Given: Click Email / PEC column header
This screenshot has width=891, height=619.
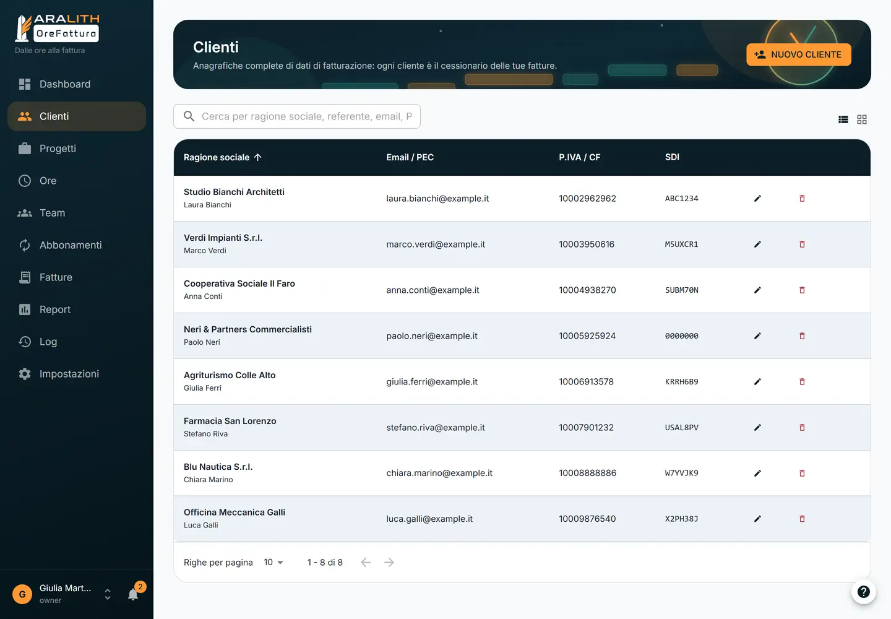Looking at the screenshot, I should pos(410,157).
